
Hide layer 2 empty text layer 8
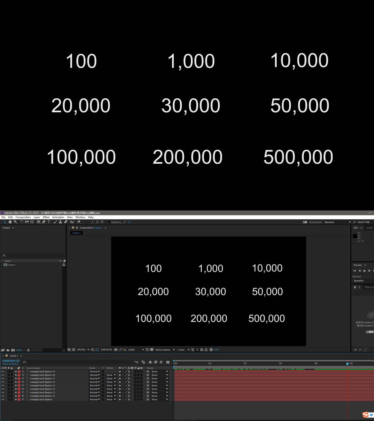click(3, 375)
